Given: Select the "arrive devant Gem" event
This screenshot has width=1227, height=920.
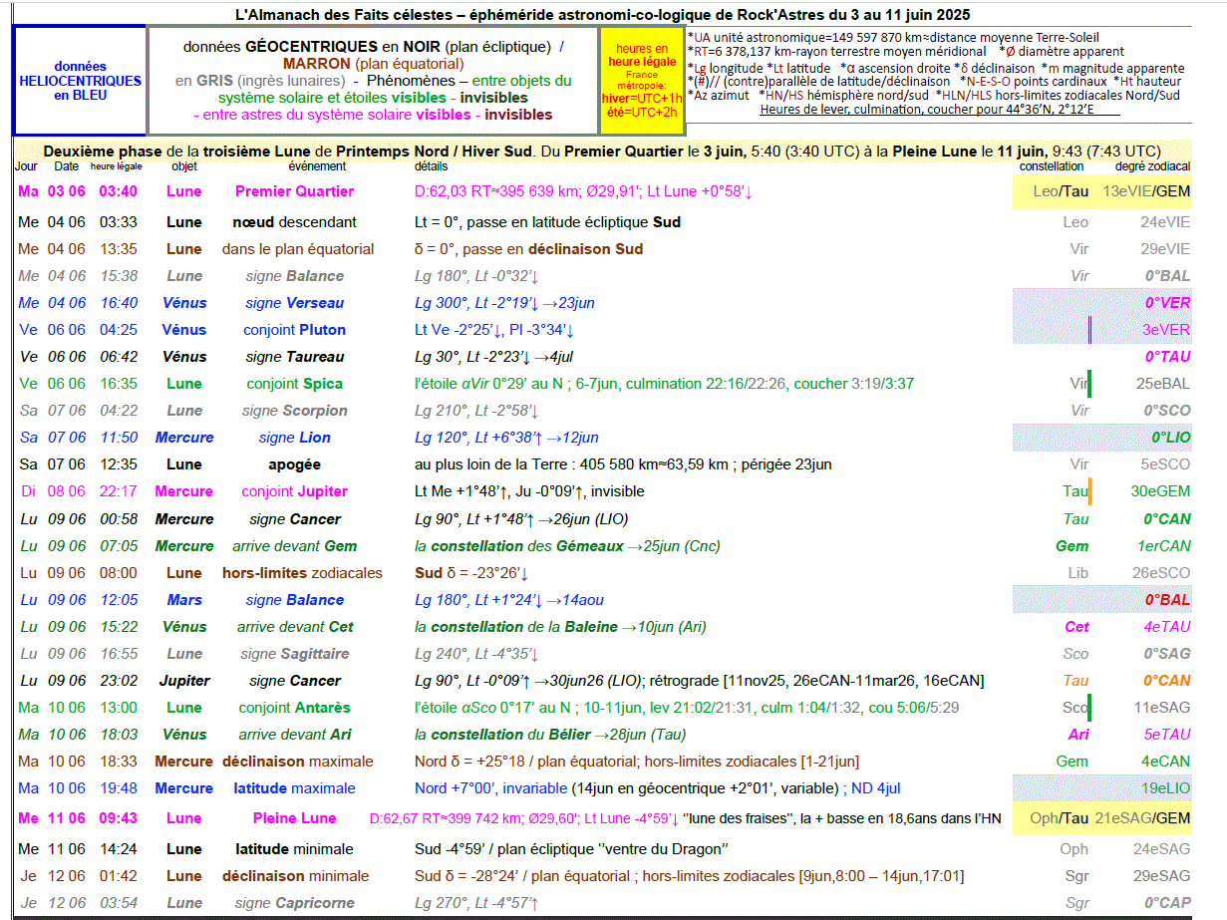Looking at the screenshot, I should (294, 546).
